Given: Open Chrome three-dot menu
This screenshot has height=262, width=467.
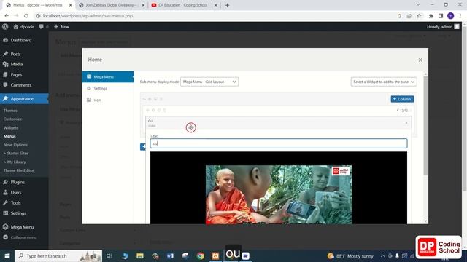Looking at the screenshot, I should click(460, 16).
